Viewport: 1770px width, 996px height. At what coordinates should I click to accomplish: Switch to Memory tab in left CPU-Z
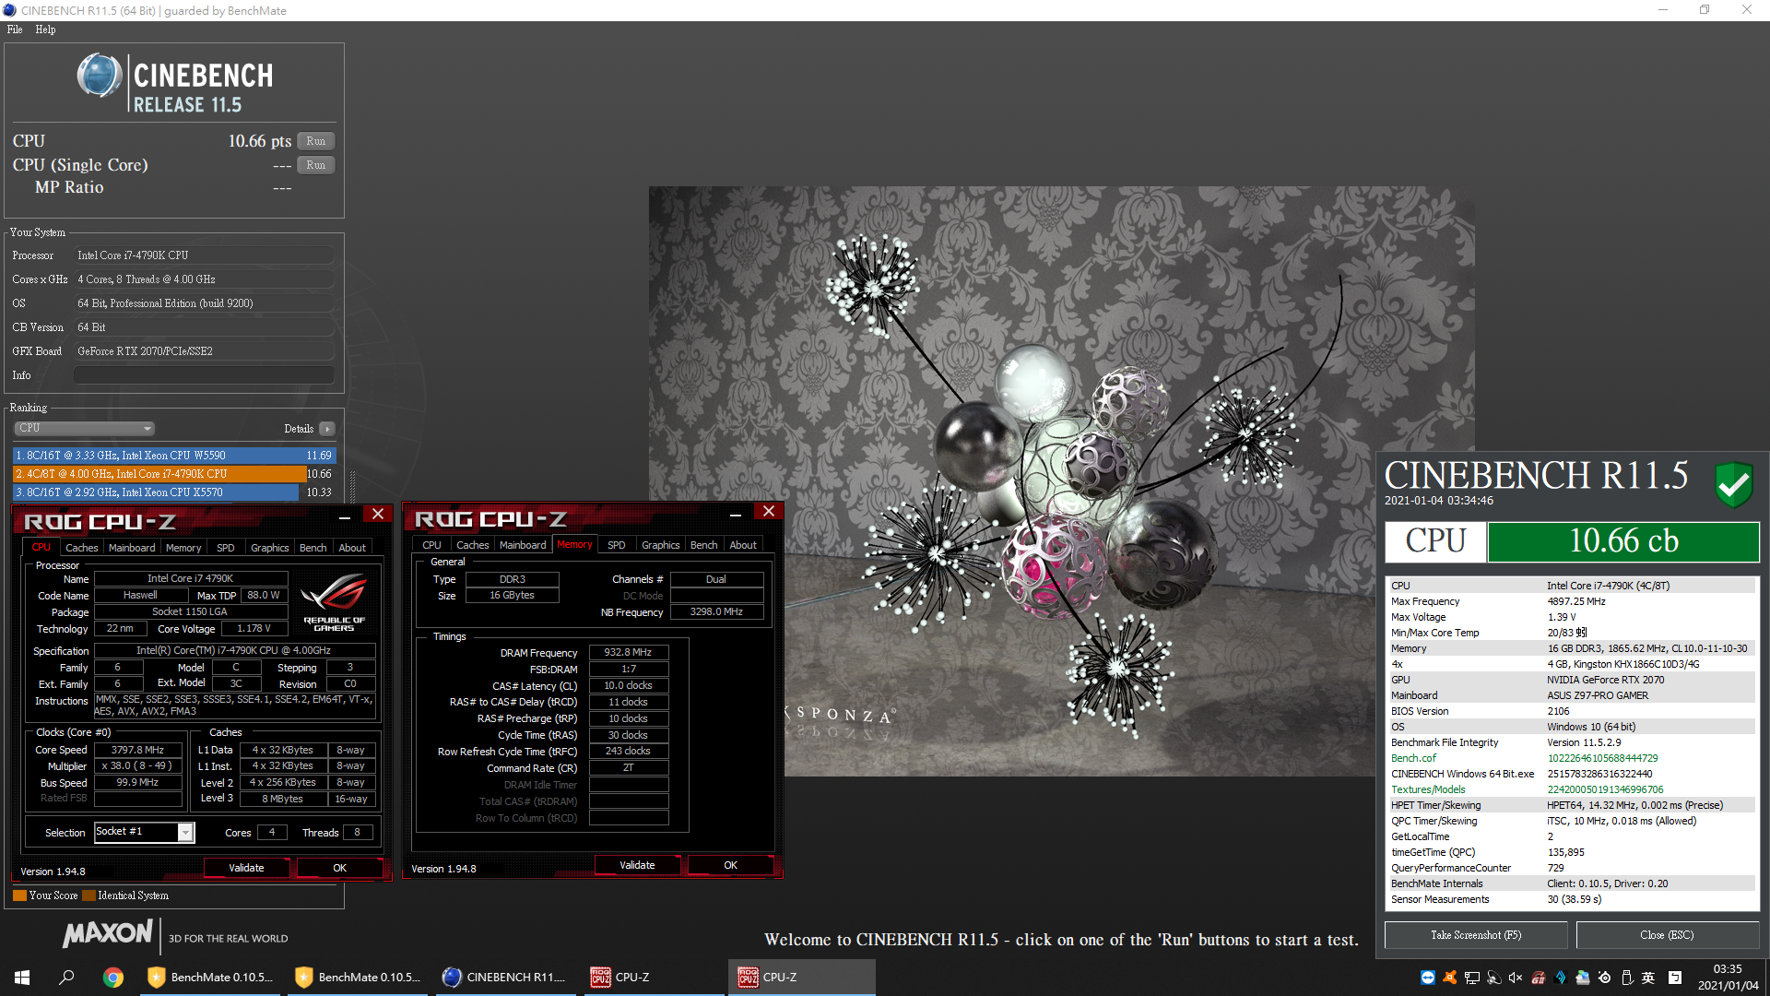point(183,548)
